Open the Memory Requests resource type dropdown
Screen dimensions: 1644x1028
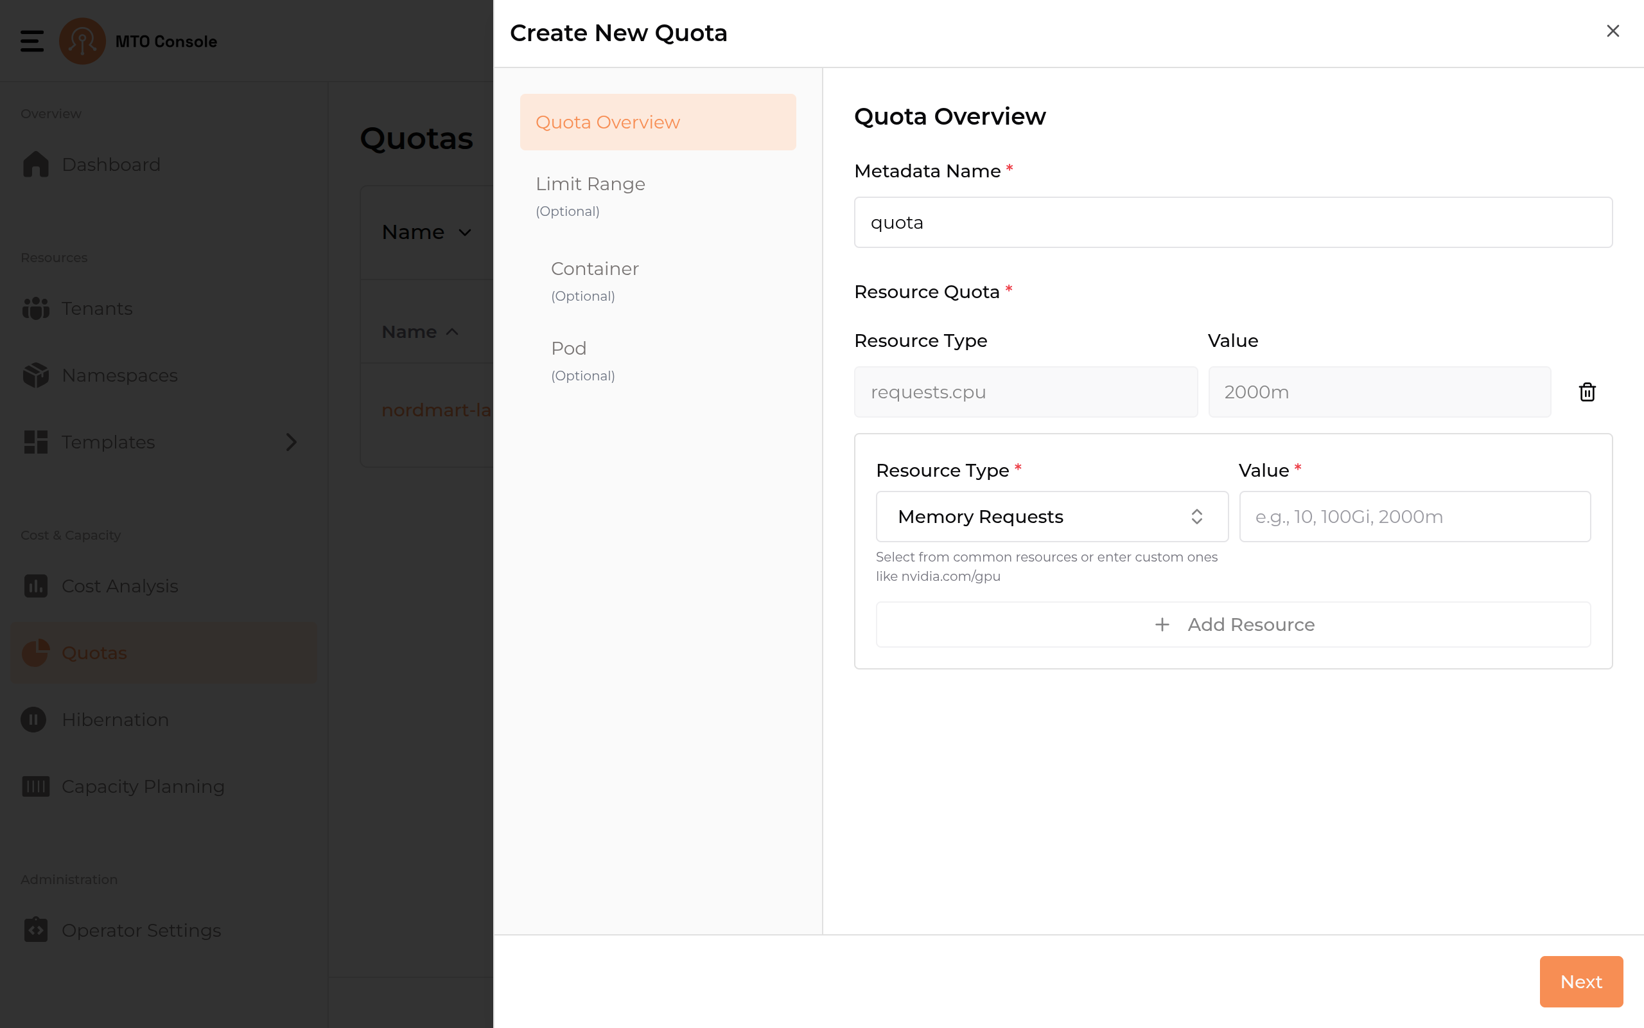tap(1052, 517)
